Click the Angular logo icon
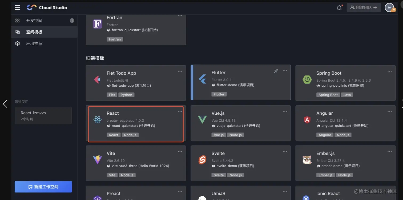The image size is (403, 200). pyautogui.click(x=307, y=120)
